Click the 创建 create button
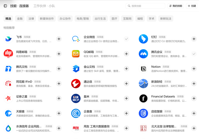This screenshot has height=139, width=199. pyautogui.click(x=192, y=6)
